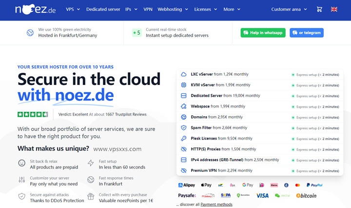Open the Customer area dropdown
The height and width of the screenshot is (208, 351).
[289, 9]
